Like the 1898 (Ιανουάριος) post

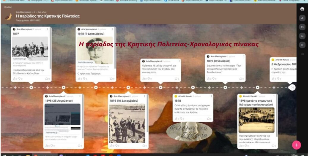coord(209,79)
